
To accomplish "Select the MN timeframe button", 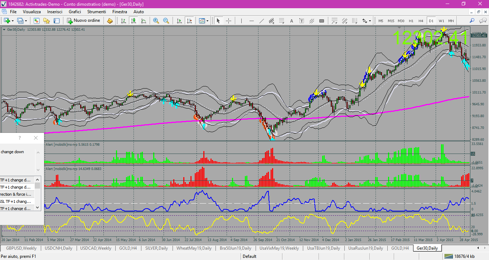I will tap(451, 21).
